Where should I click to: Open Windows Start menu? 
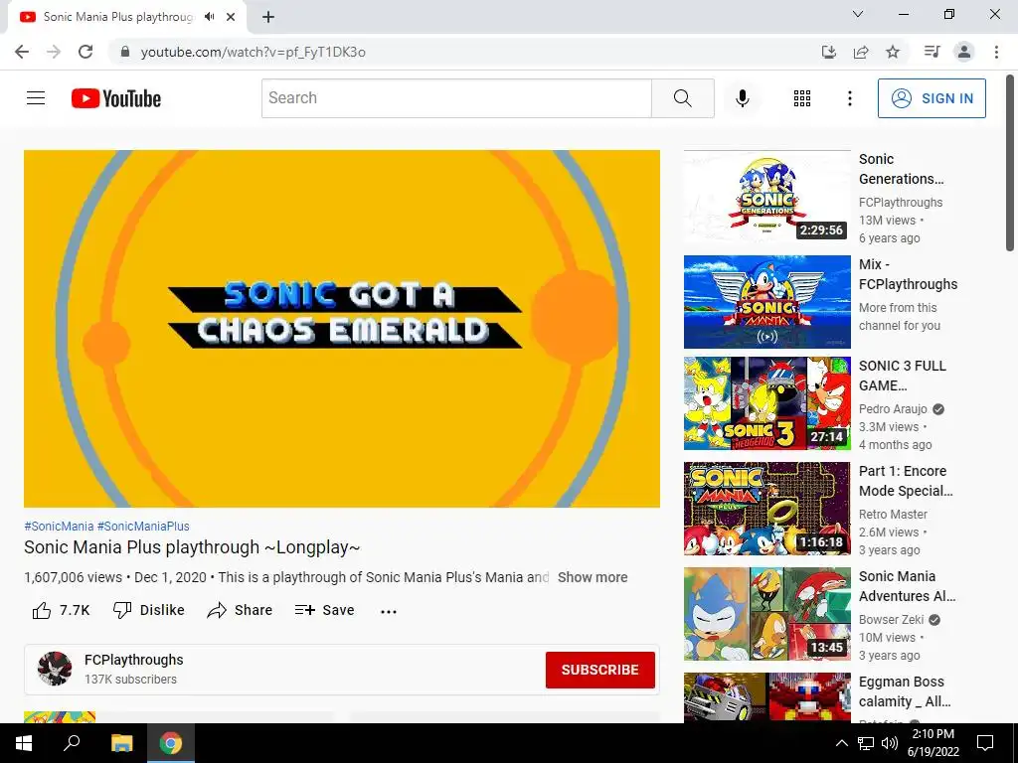[x=24, y=743]
